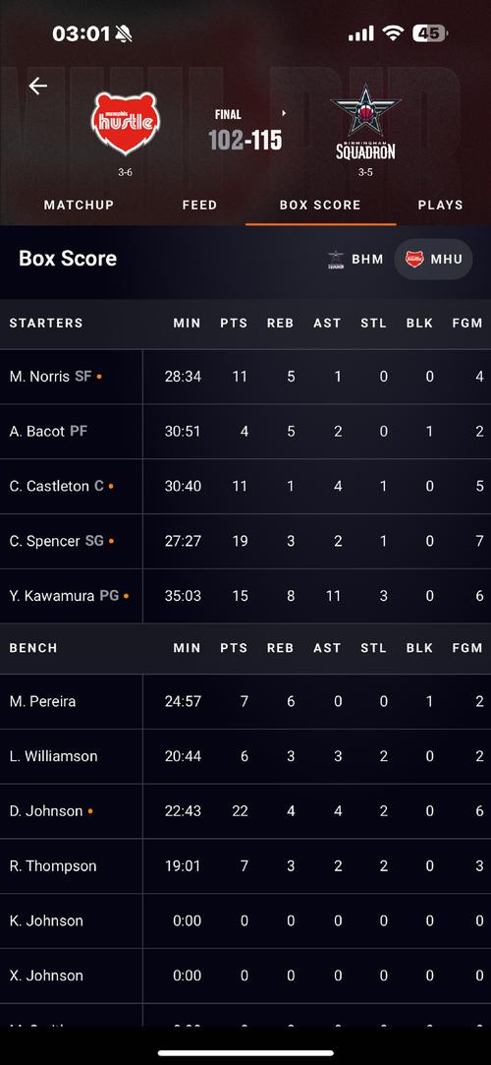Screen dimensions: 491x1065
Task: Tap the PTS column header in Starters
Action: tap(234, 324)
